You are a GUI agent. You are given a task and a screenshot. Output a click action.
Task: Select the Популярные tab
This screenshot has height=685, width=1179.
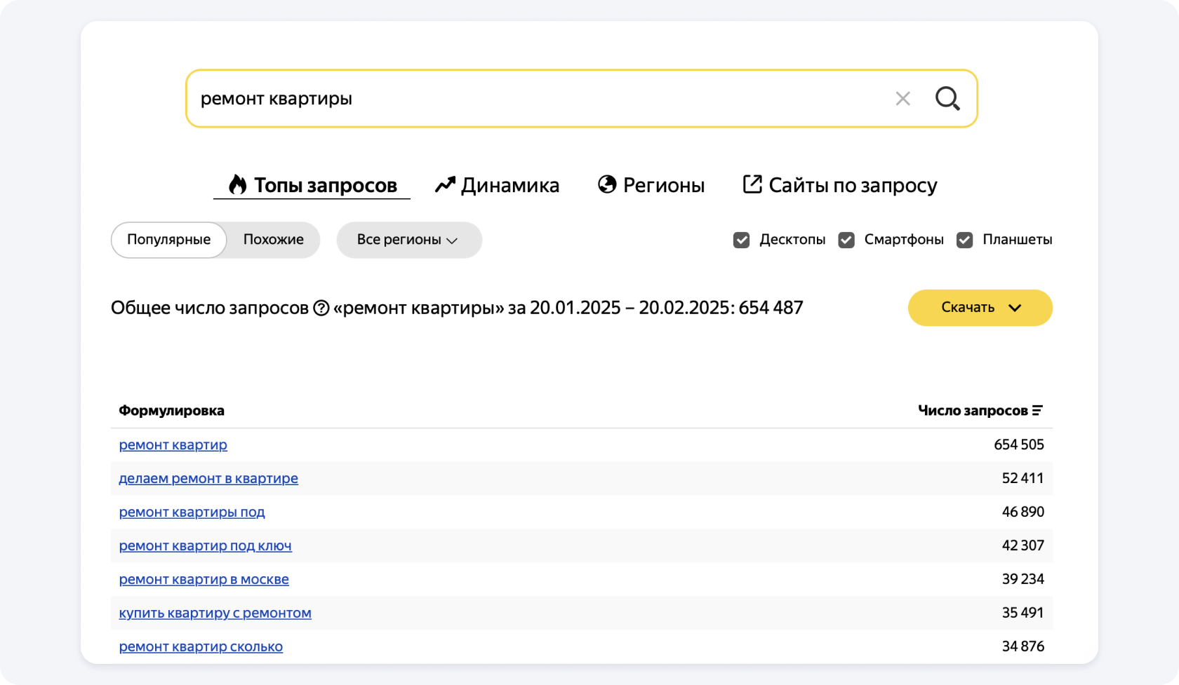[168, 240]
